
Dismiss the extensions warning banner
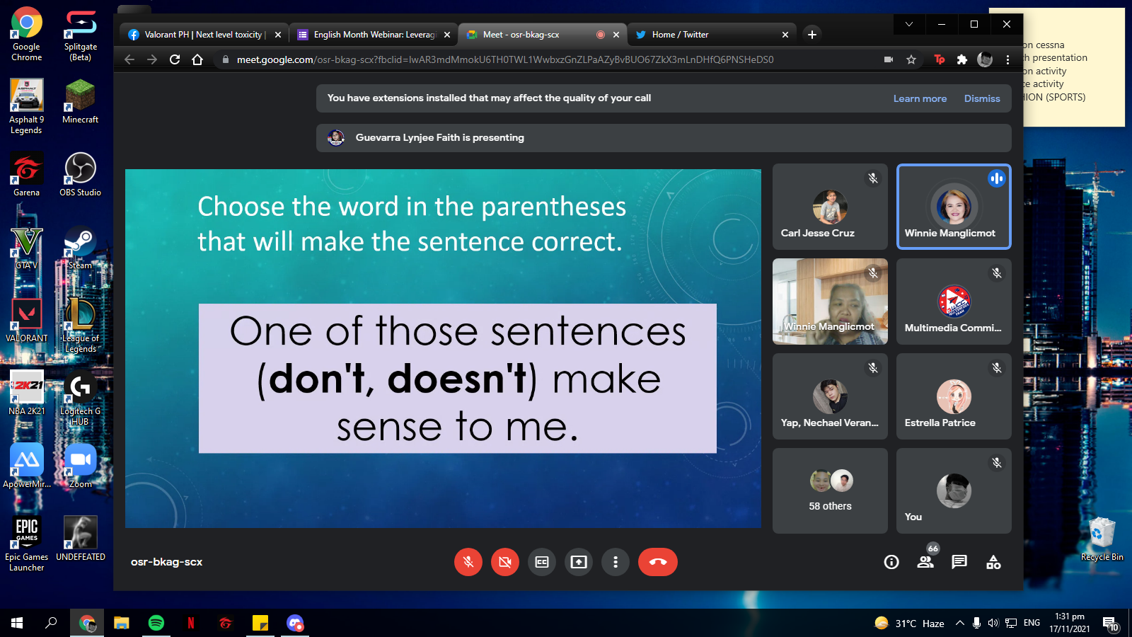pos(982,98)
